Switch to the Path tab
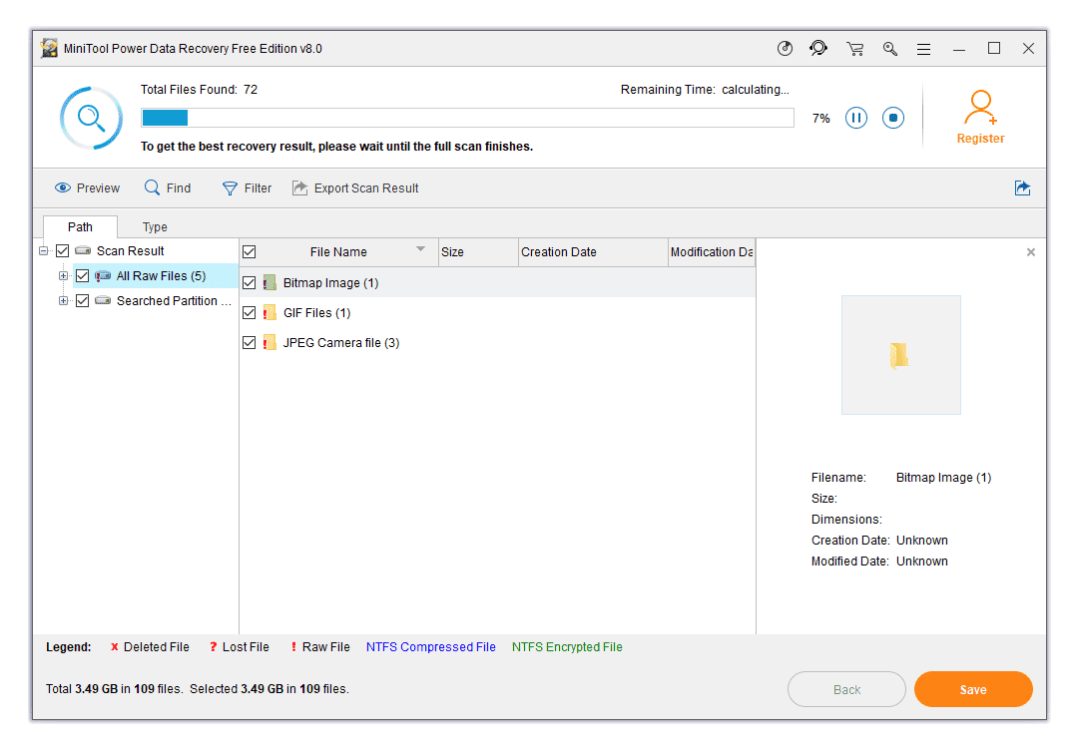The image size is (1073, 746). coord(80,227)
